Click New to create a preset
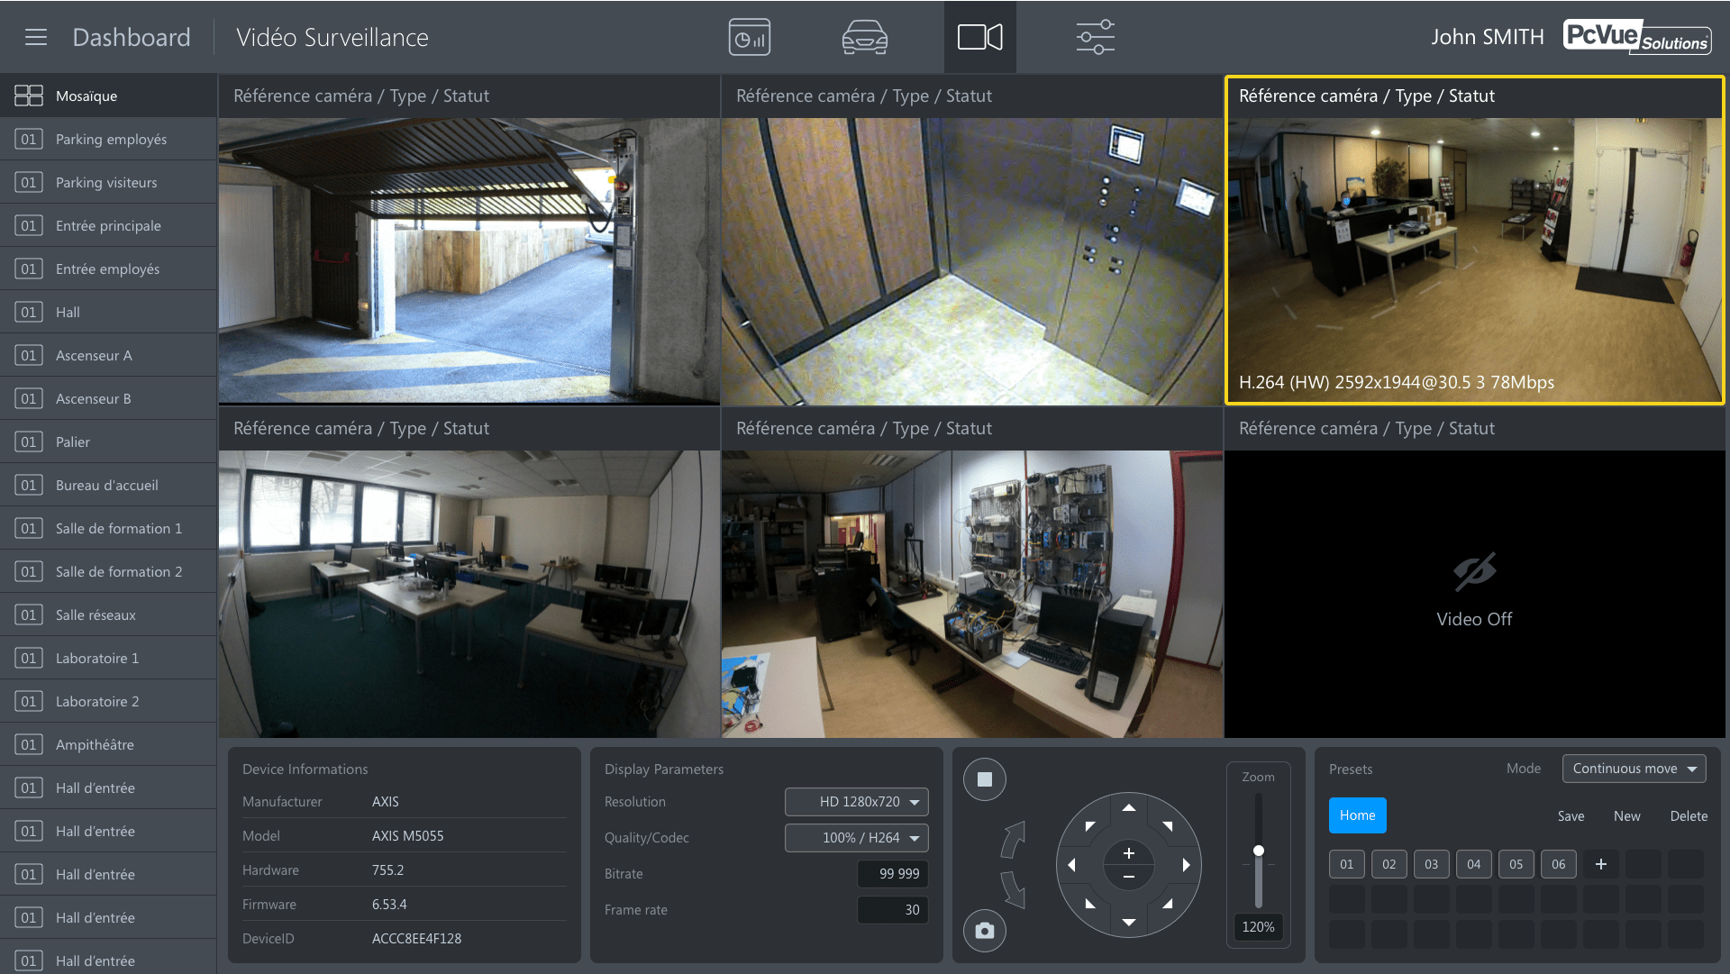This screenshot has width=1730, height=974. tap(1627, 815)
